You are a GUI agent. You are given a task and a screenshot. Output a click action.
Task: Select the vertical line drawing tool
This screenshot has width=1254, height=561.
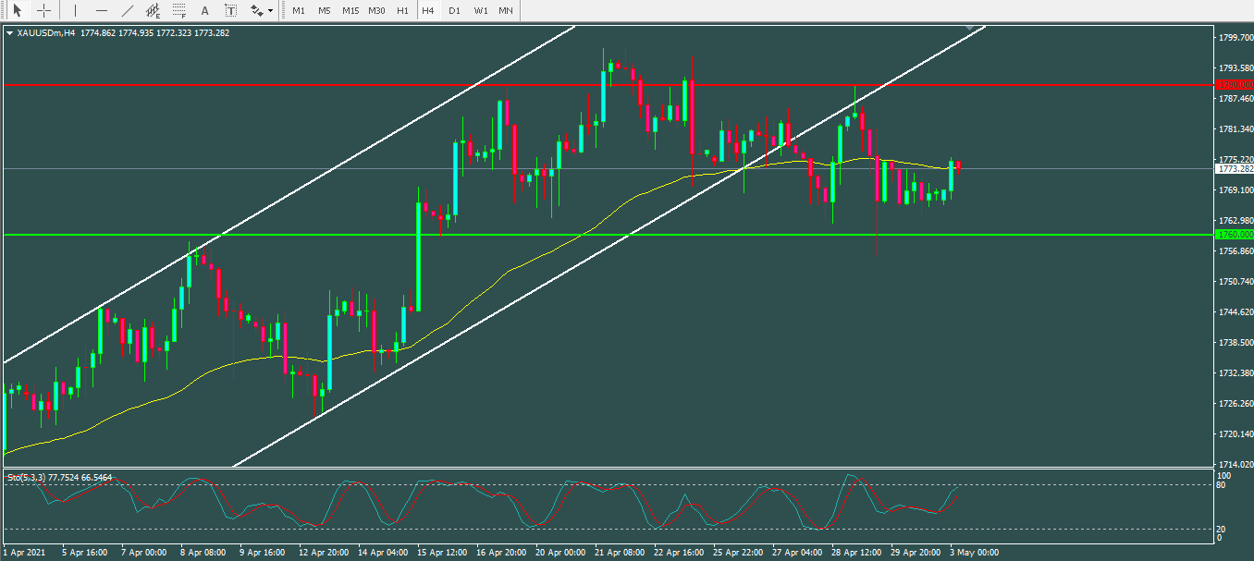point(75,10)
